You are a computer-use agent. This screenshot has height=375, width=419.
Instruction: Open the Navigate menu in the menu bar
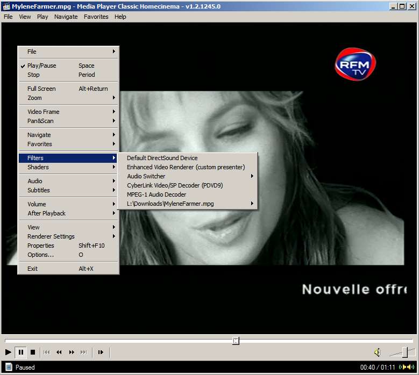(x=66, y=17)
